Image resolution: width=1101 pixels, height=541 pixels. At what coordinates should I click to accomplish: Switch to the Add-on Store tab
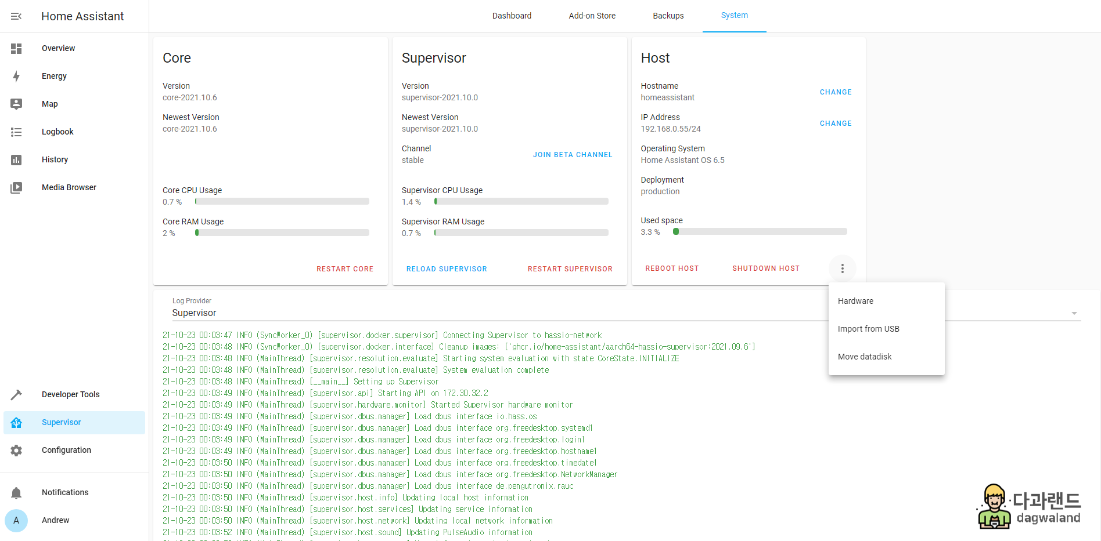[592, 16]
